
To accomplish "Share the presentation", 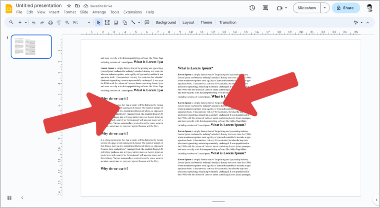I will tap(346, 8).
